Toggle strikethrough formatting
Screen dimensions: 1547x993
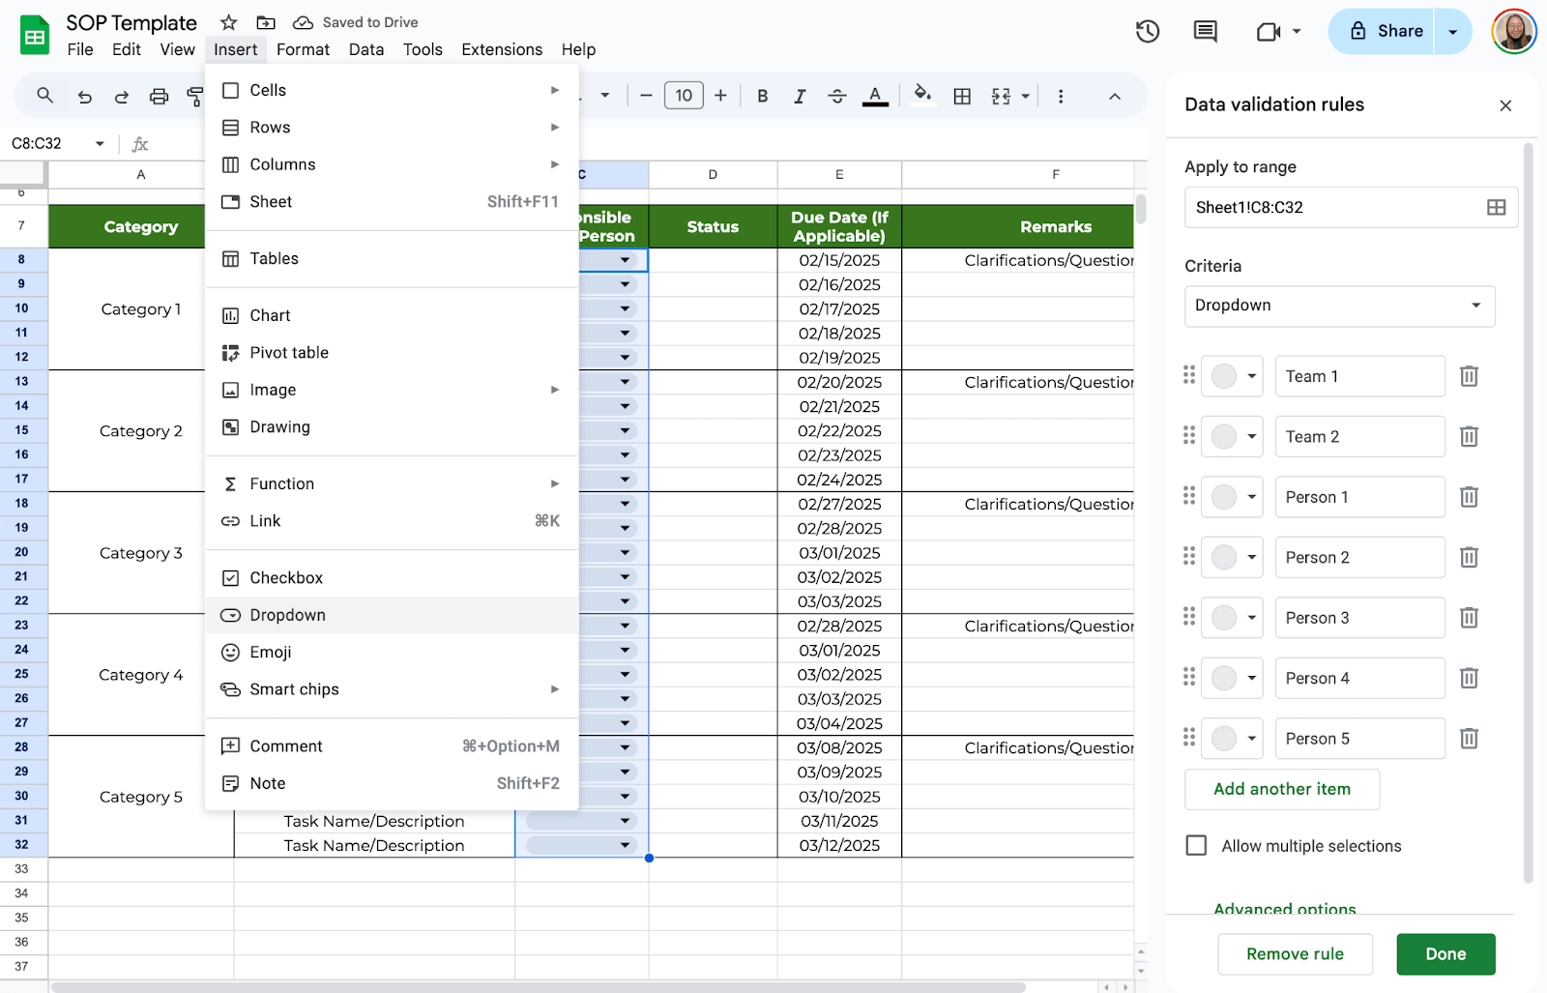(837, 96)
